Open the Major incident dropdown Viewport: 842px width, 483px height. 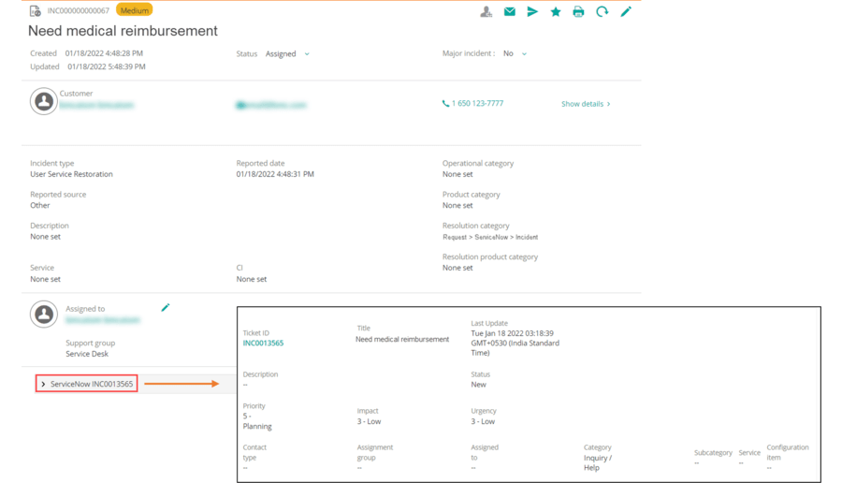point(515,54)
